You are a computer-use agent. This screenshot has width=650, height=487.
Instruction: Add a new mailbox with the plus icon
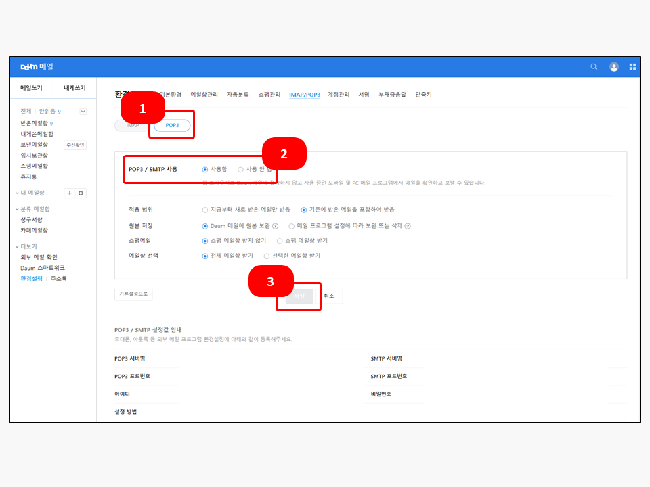(x=69, y=193)
